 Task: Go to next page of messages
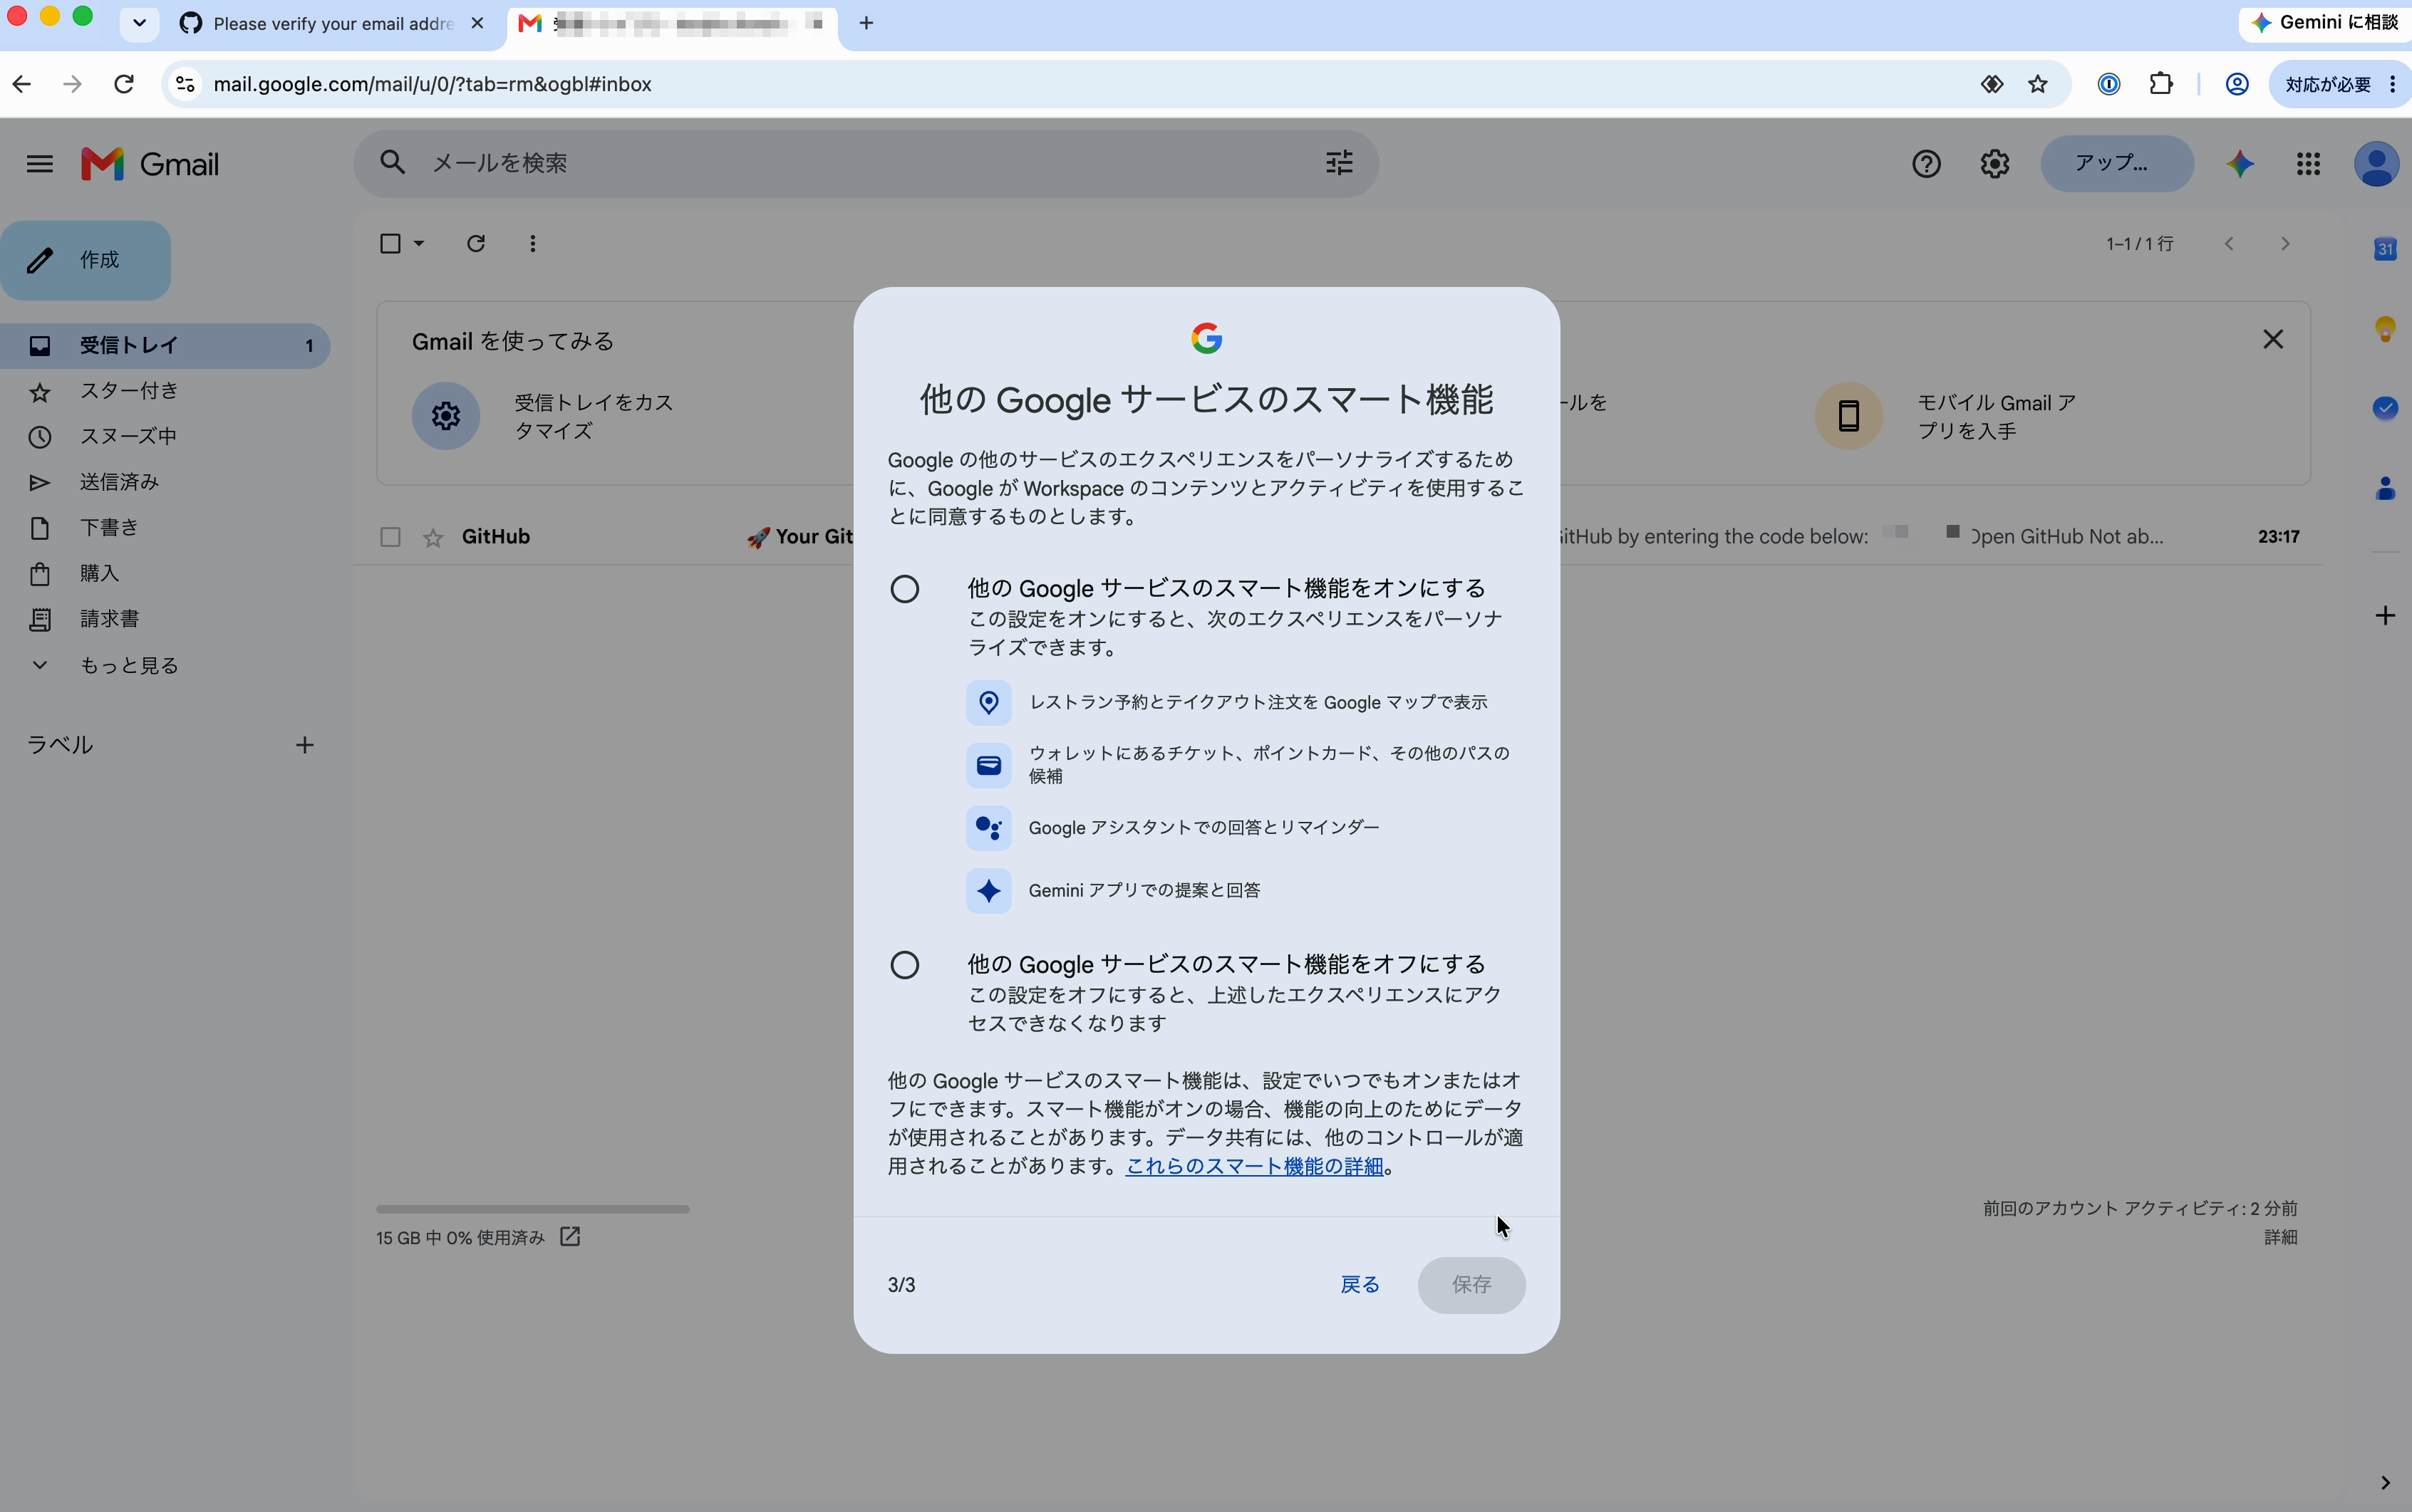click(x=2285, y=243)
